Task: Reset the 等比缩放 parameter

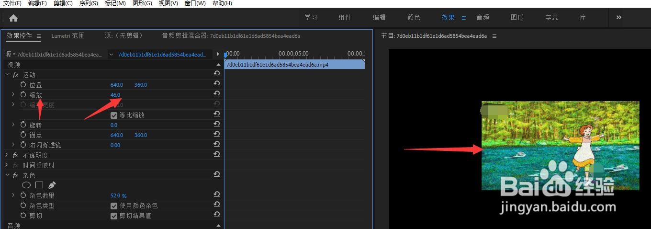Action: pos(217,114)
